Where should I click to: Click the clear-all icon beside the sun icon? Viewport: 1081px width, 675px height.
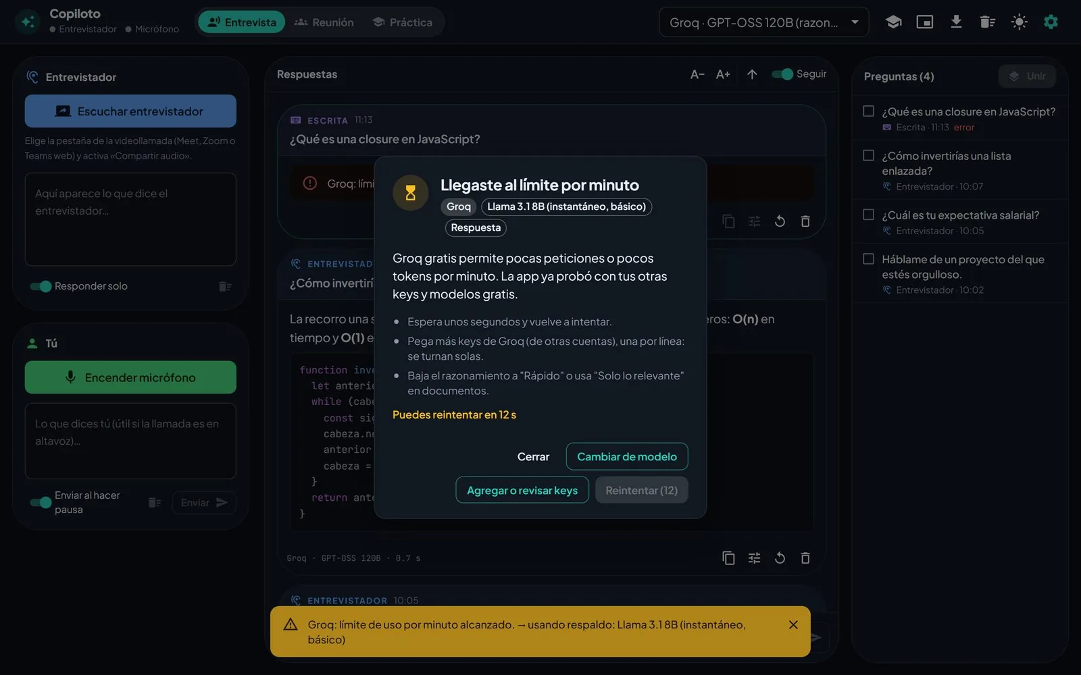point(988,22)
